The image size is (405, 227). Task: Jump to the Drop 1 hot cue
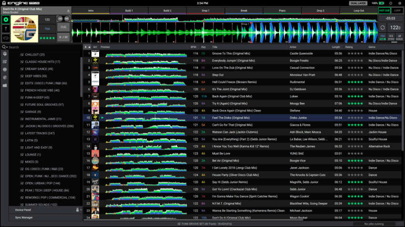point(206,11)
